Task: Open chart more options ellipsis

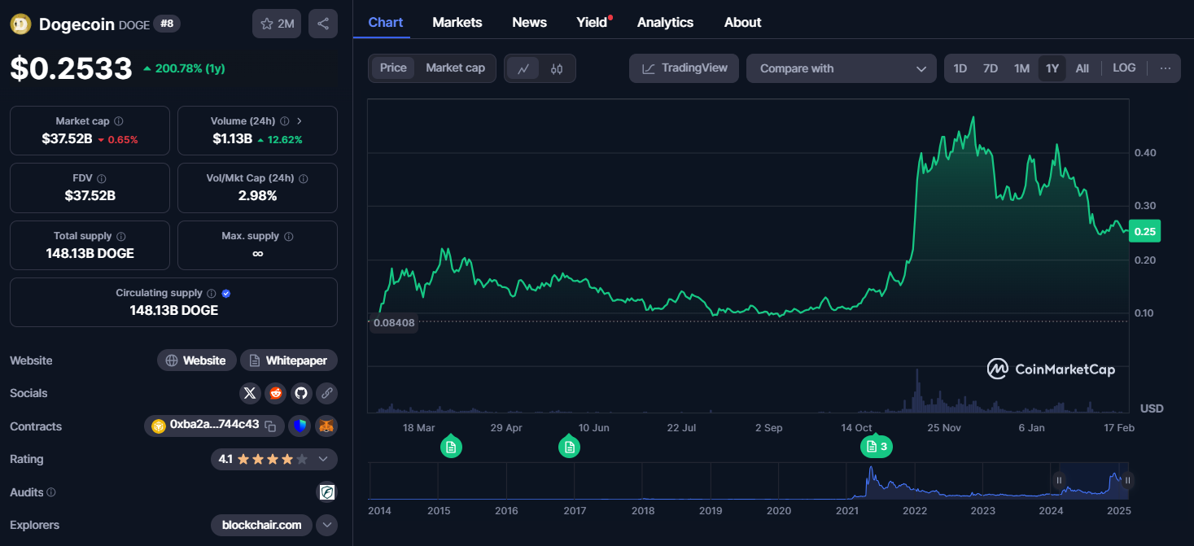Action: coord(1166,68)
